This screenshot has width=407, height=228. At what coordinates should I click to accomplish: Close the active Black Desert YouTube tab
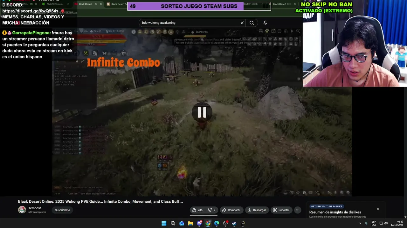click(x=101, y=4)
